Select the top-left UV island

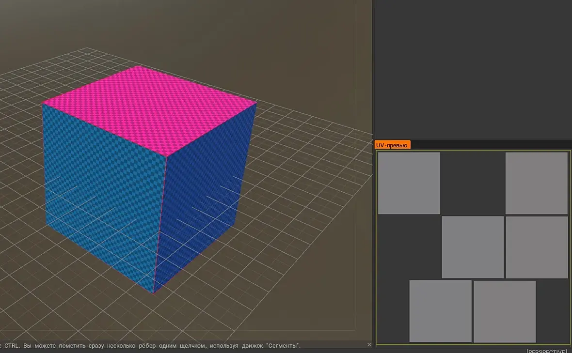pos(409,183)
